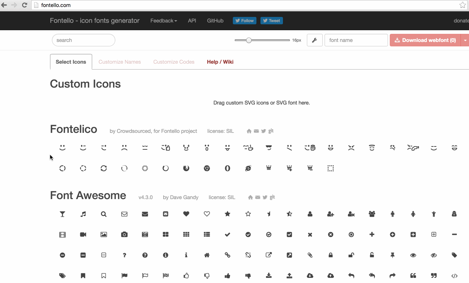This screenshot has width=469, height=283.
Task: Open Fontelico home page icon link
Action: pos(249,131)
